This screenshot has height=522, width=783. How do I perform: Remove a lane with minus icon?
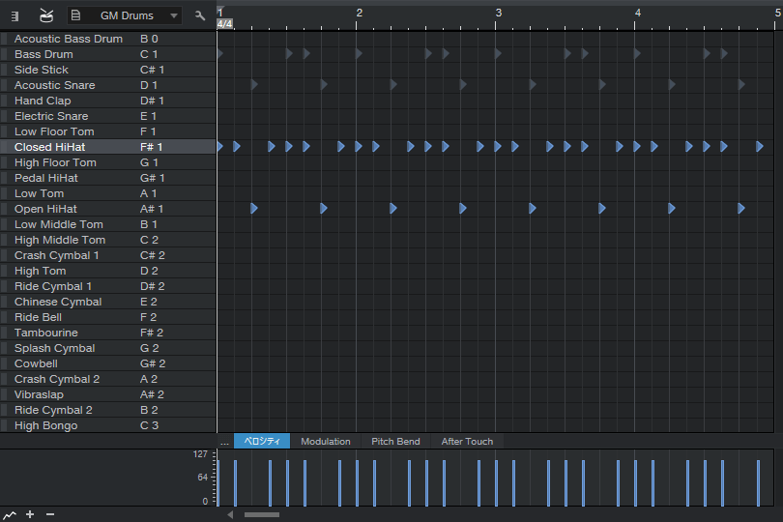(x=50, y=514)
